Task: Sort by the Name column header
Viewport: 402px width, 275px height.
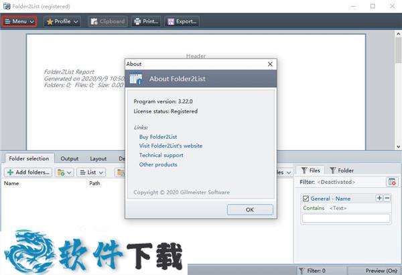Action: click(x=11, y=183)
